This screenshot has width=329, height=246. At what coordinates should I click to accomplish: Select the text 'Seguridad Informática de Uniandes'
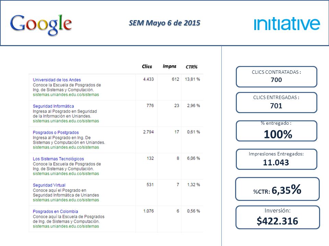click(66, 195)
